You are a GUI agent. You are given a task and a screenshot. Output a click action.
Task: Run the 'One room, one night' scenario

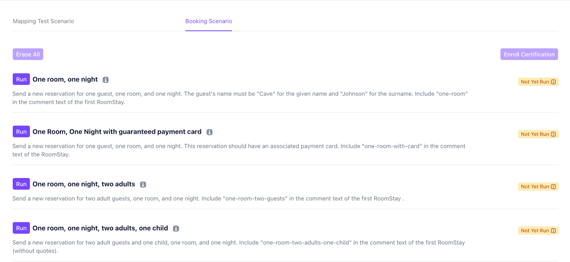pyautogui.click(x=21, y=79)
